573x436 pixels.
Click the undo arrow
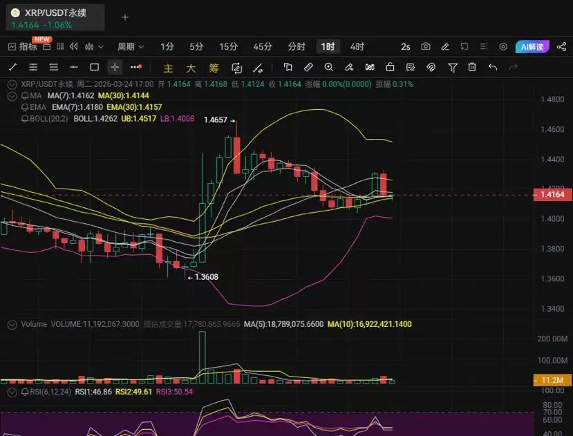coord(493,67)
